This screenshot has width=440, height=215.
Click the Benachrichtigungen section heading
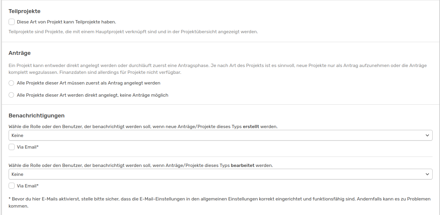click(x=37, y=115)
